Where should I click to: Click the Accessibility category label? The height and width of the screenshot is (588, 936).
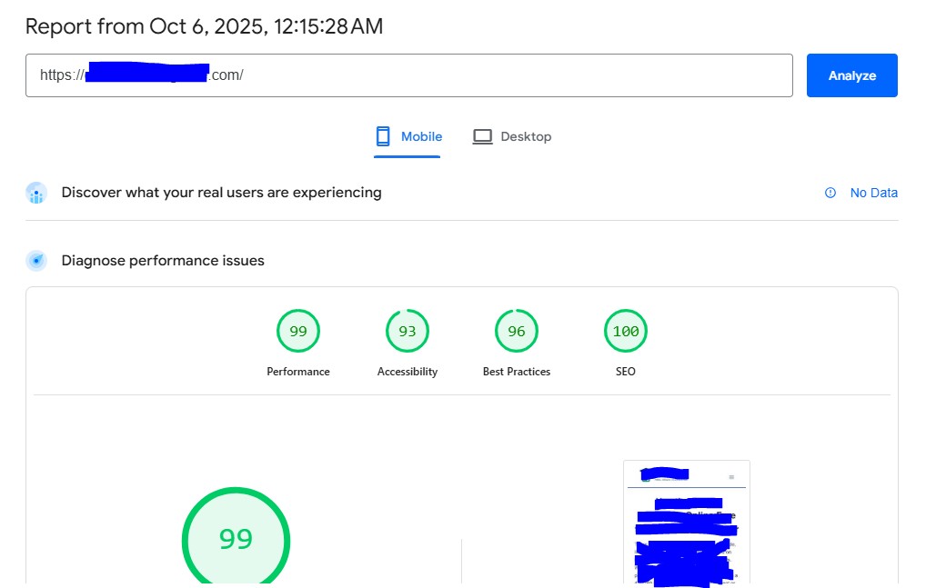[408, 372]
